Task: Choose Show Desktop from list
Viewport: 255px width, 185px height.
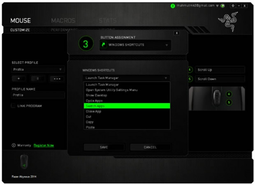Action: click(127, 95)
